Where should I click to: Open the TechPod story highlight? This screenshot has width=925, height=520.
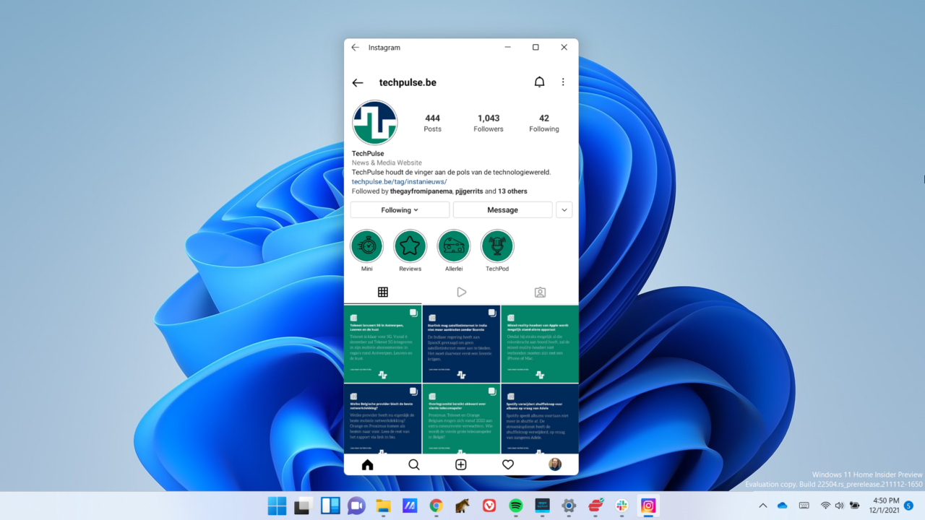tap(497, 246)
